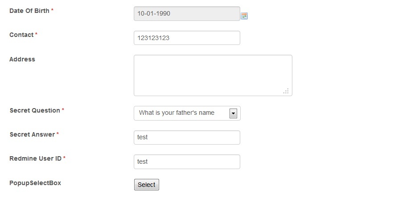This screenshot has height=198, width=415.
Task: Click the "Secret Answer" label
Action: click(x=32, y=134)
